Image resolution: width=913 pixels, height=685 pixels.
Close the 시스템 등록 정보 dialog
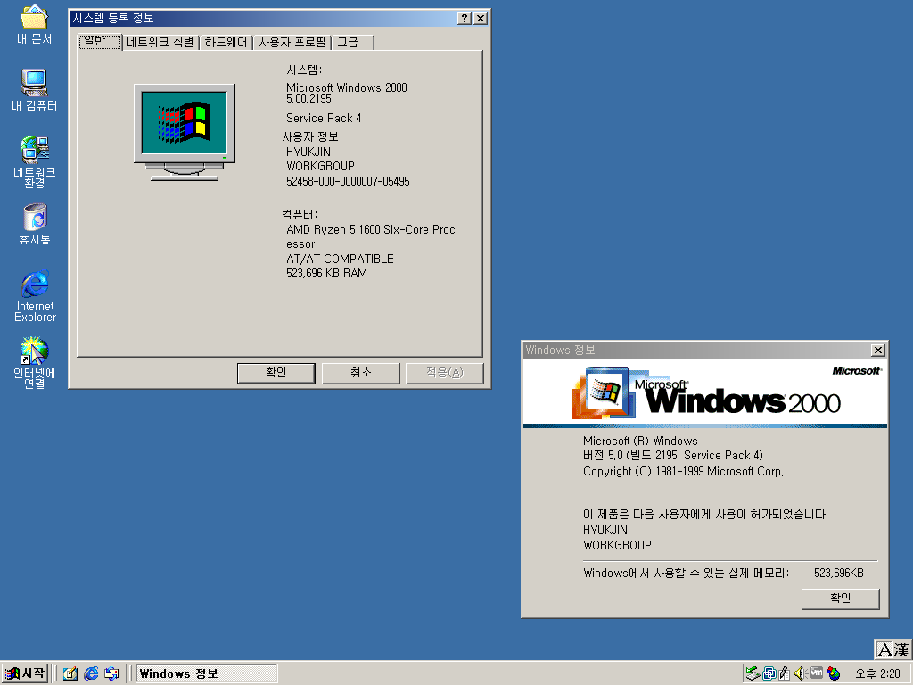[x=480, y=19]
